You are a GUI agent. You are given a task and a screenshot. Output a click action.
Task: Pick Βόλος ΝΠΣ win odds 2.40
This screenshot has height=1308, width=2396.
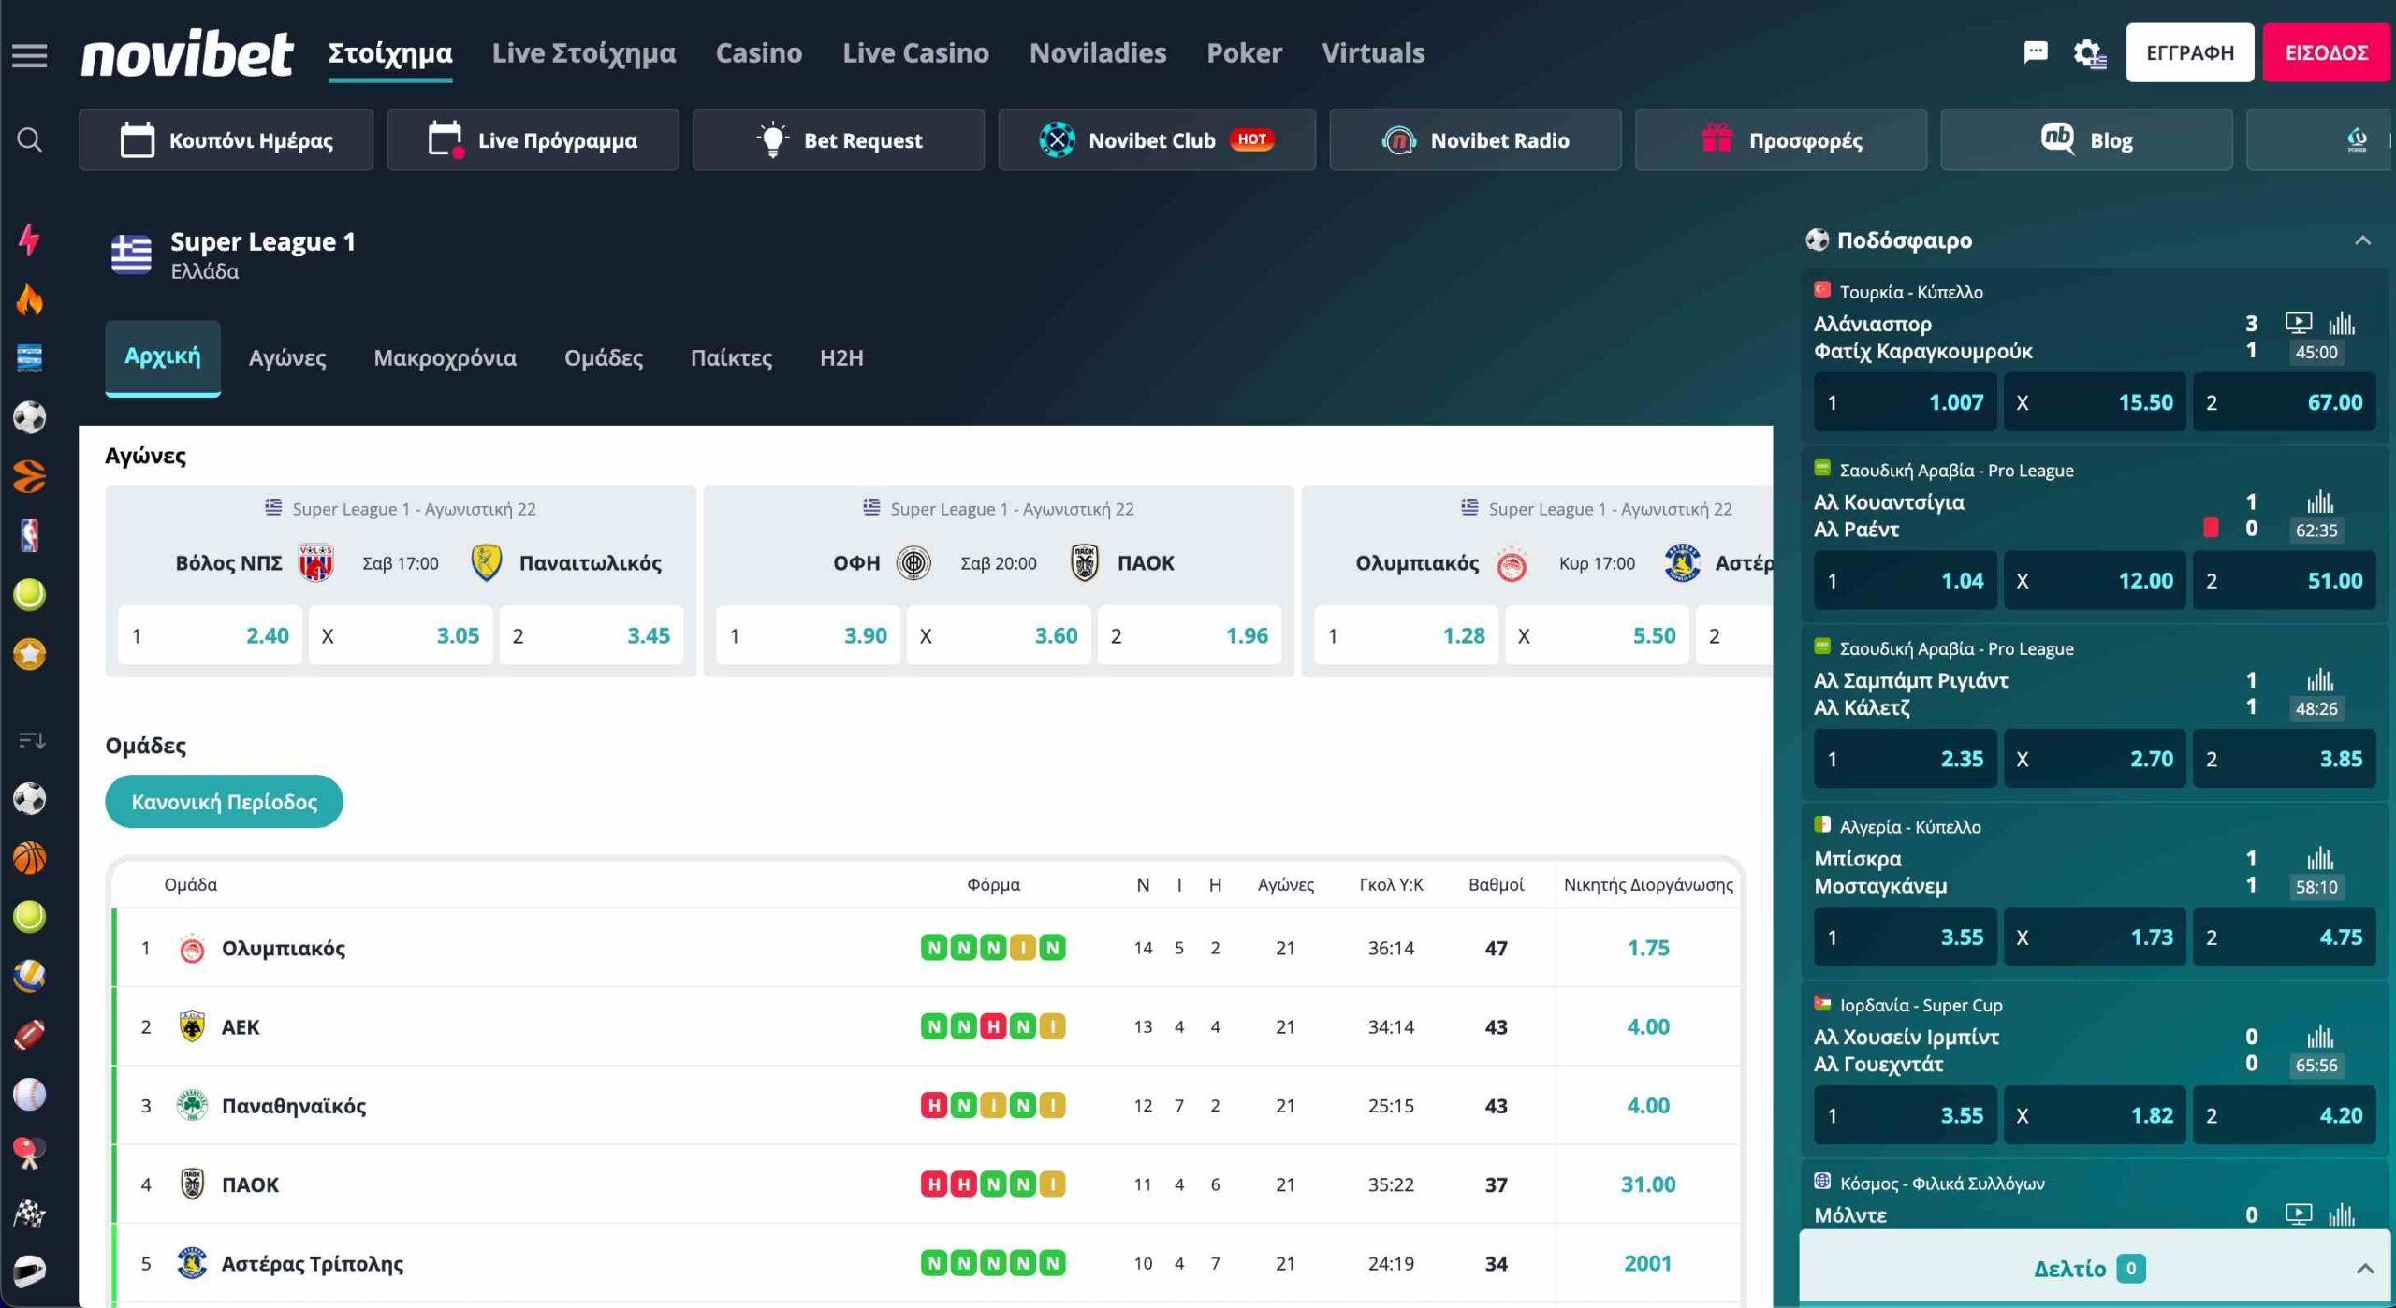(210, 635)
